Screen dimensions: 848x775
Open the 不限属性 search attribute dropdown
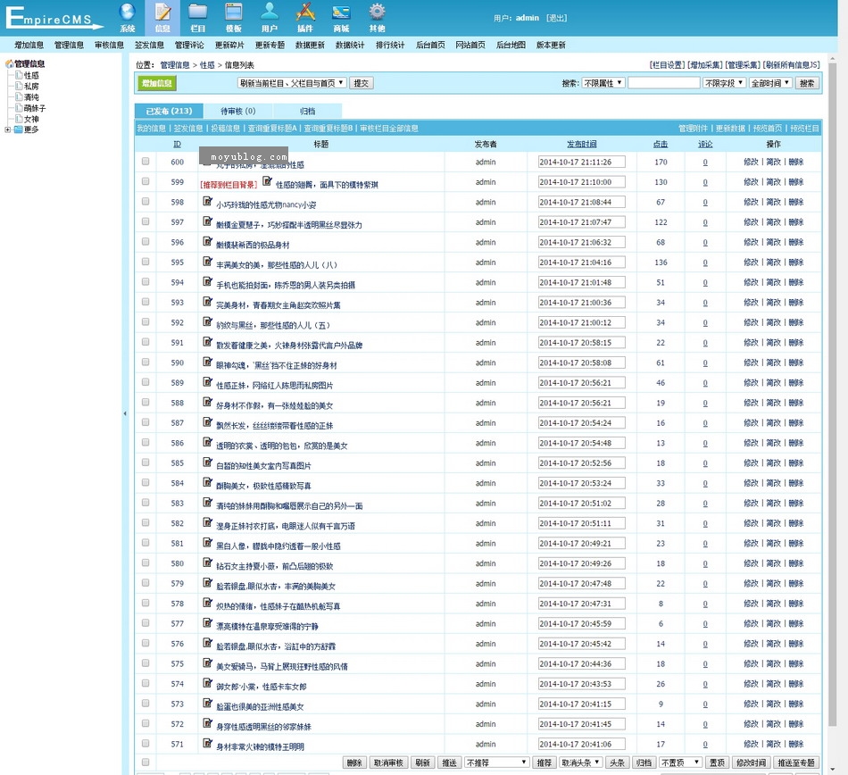tap(603, 83)
